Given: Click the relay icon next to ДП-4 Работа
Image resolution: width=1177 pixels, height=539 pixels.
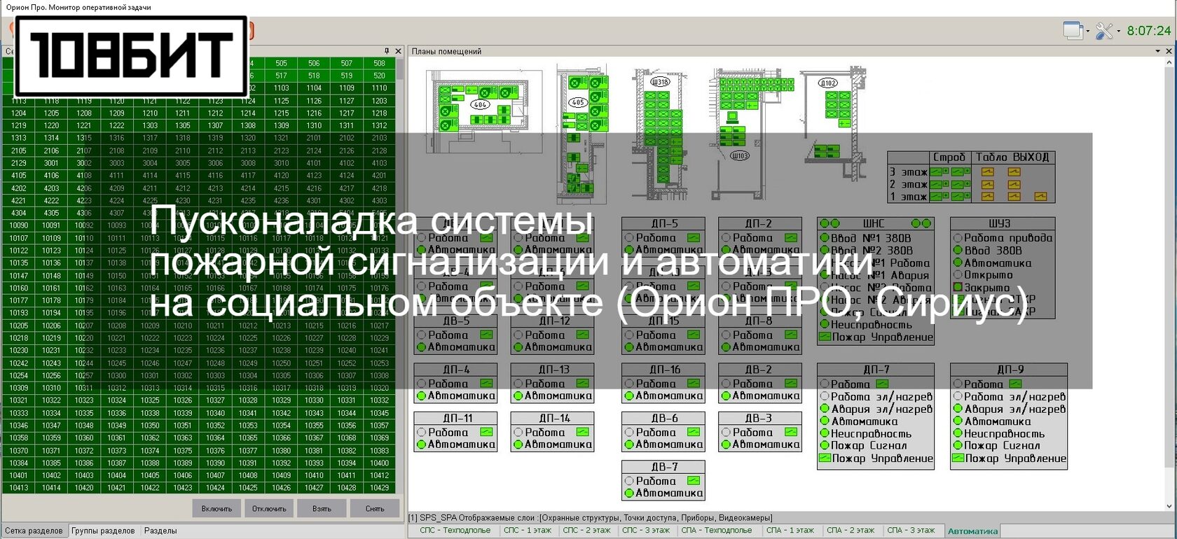Looking at the screenshot, I should tap(486, 384).
